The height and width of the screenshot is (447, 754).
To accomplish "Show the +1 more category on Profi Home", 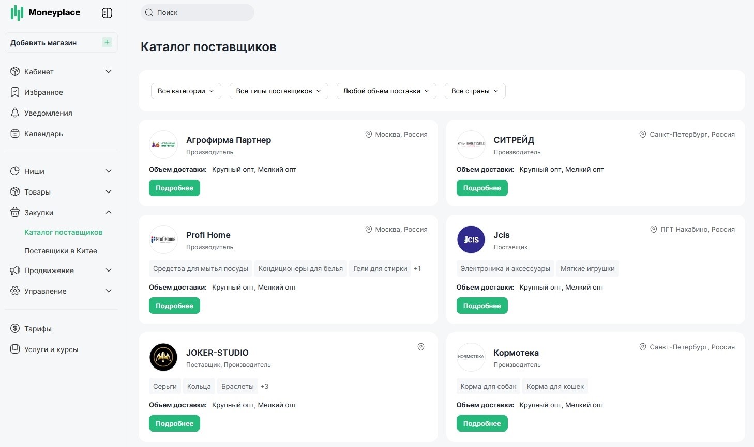I will pyautogui.click(x=417, y=268).
